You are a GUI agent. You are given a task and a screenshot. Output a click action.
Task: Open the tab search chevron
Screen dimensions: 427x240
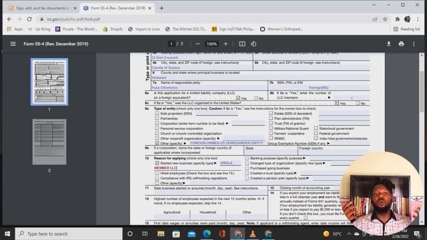tap(374, 5)
